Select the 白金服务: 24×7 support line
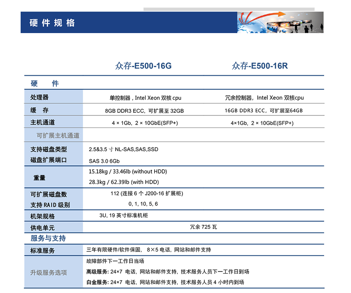Image resolution: width=351 pixels, height=293 pixels. 165,282
